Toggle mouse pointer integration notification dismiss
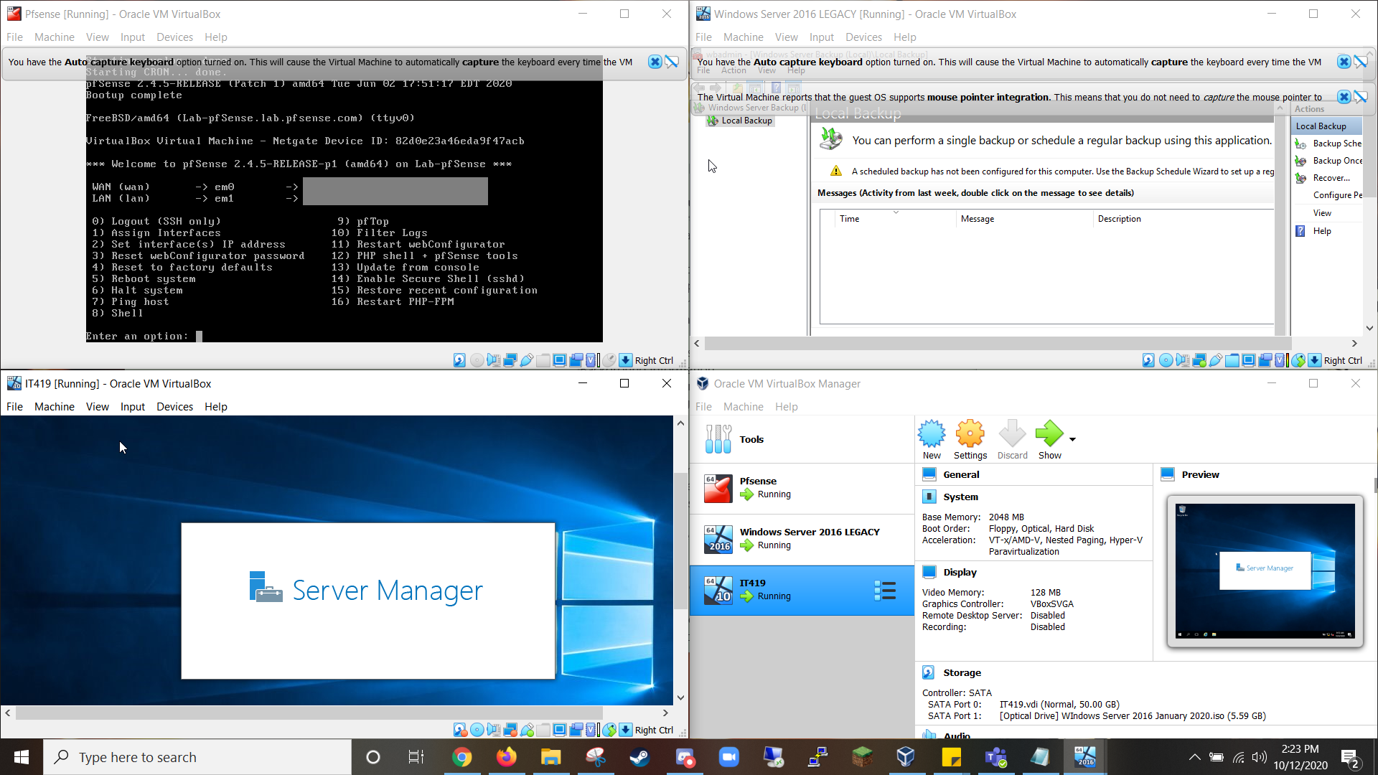Image resolution: width=1378 pixels, height=775 pixels. pos(1344,98)
